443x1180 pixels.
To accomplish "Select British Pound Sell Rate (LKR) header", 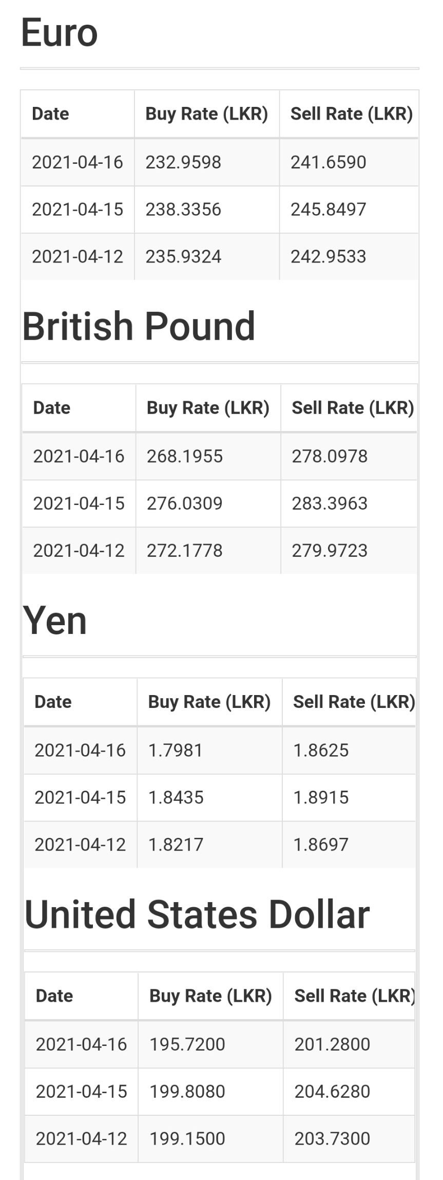I will coord(353,408).
